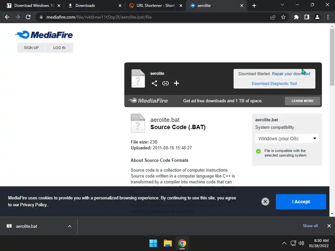Open a new browser tab
Viewport: 335px width, 251px height.
click(254, 6)
